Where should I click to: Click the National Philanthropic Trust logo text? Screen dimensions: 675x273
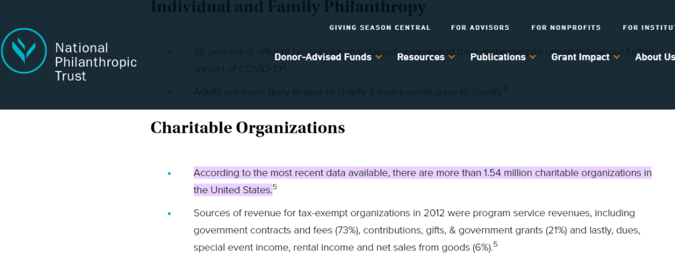point(96,62)
